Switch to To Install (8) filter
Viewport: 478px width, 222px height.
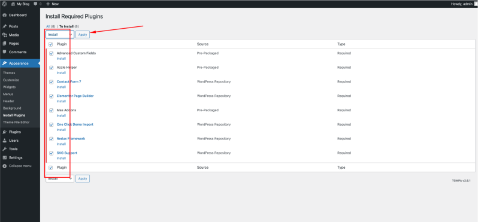pyautogui.click(x=69, y=26)
